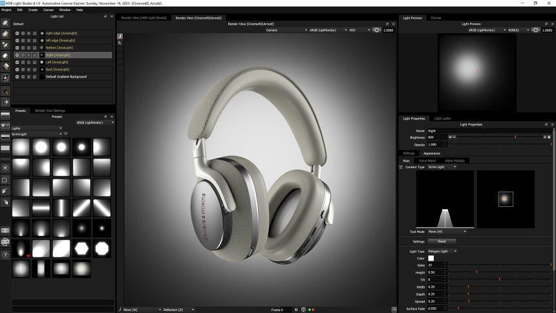Switch to Render View [HDR Light Studio] tab

click(144, 17)
